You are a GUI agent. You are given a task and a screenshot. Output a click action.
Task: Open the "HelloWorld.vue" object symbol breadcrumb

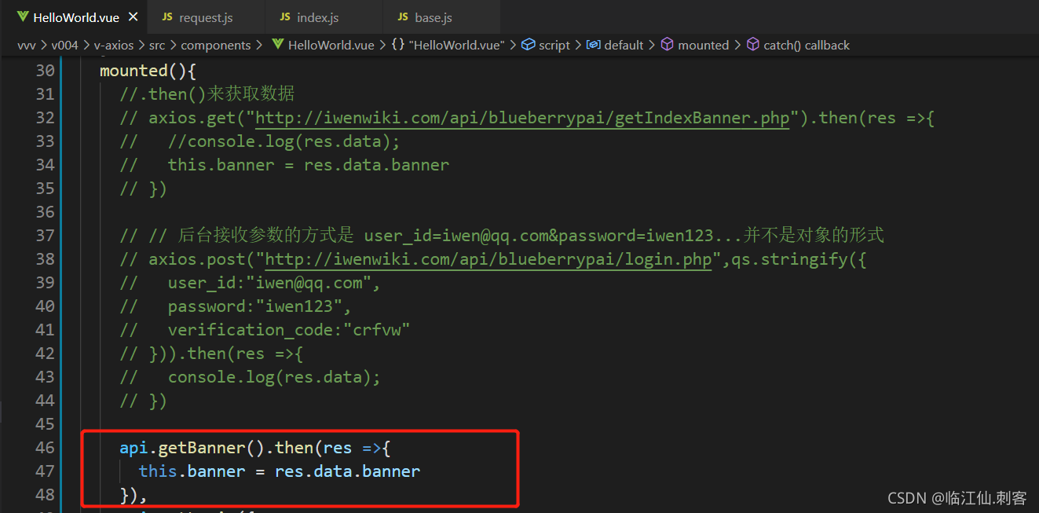457,45
